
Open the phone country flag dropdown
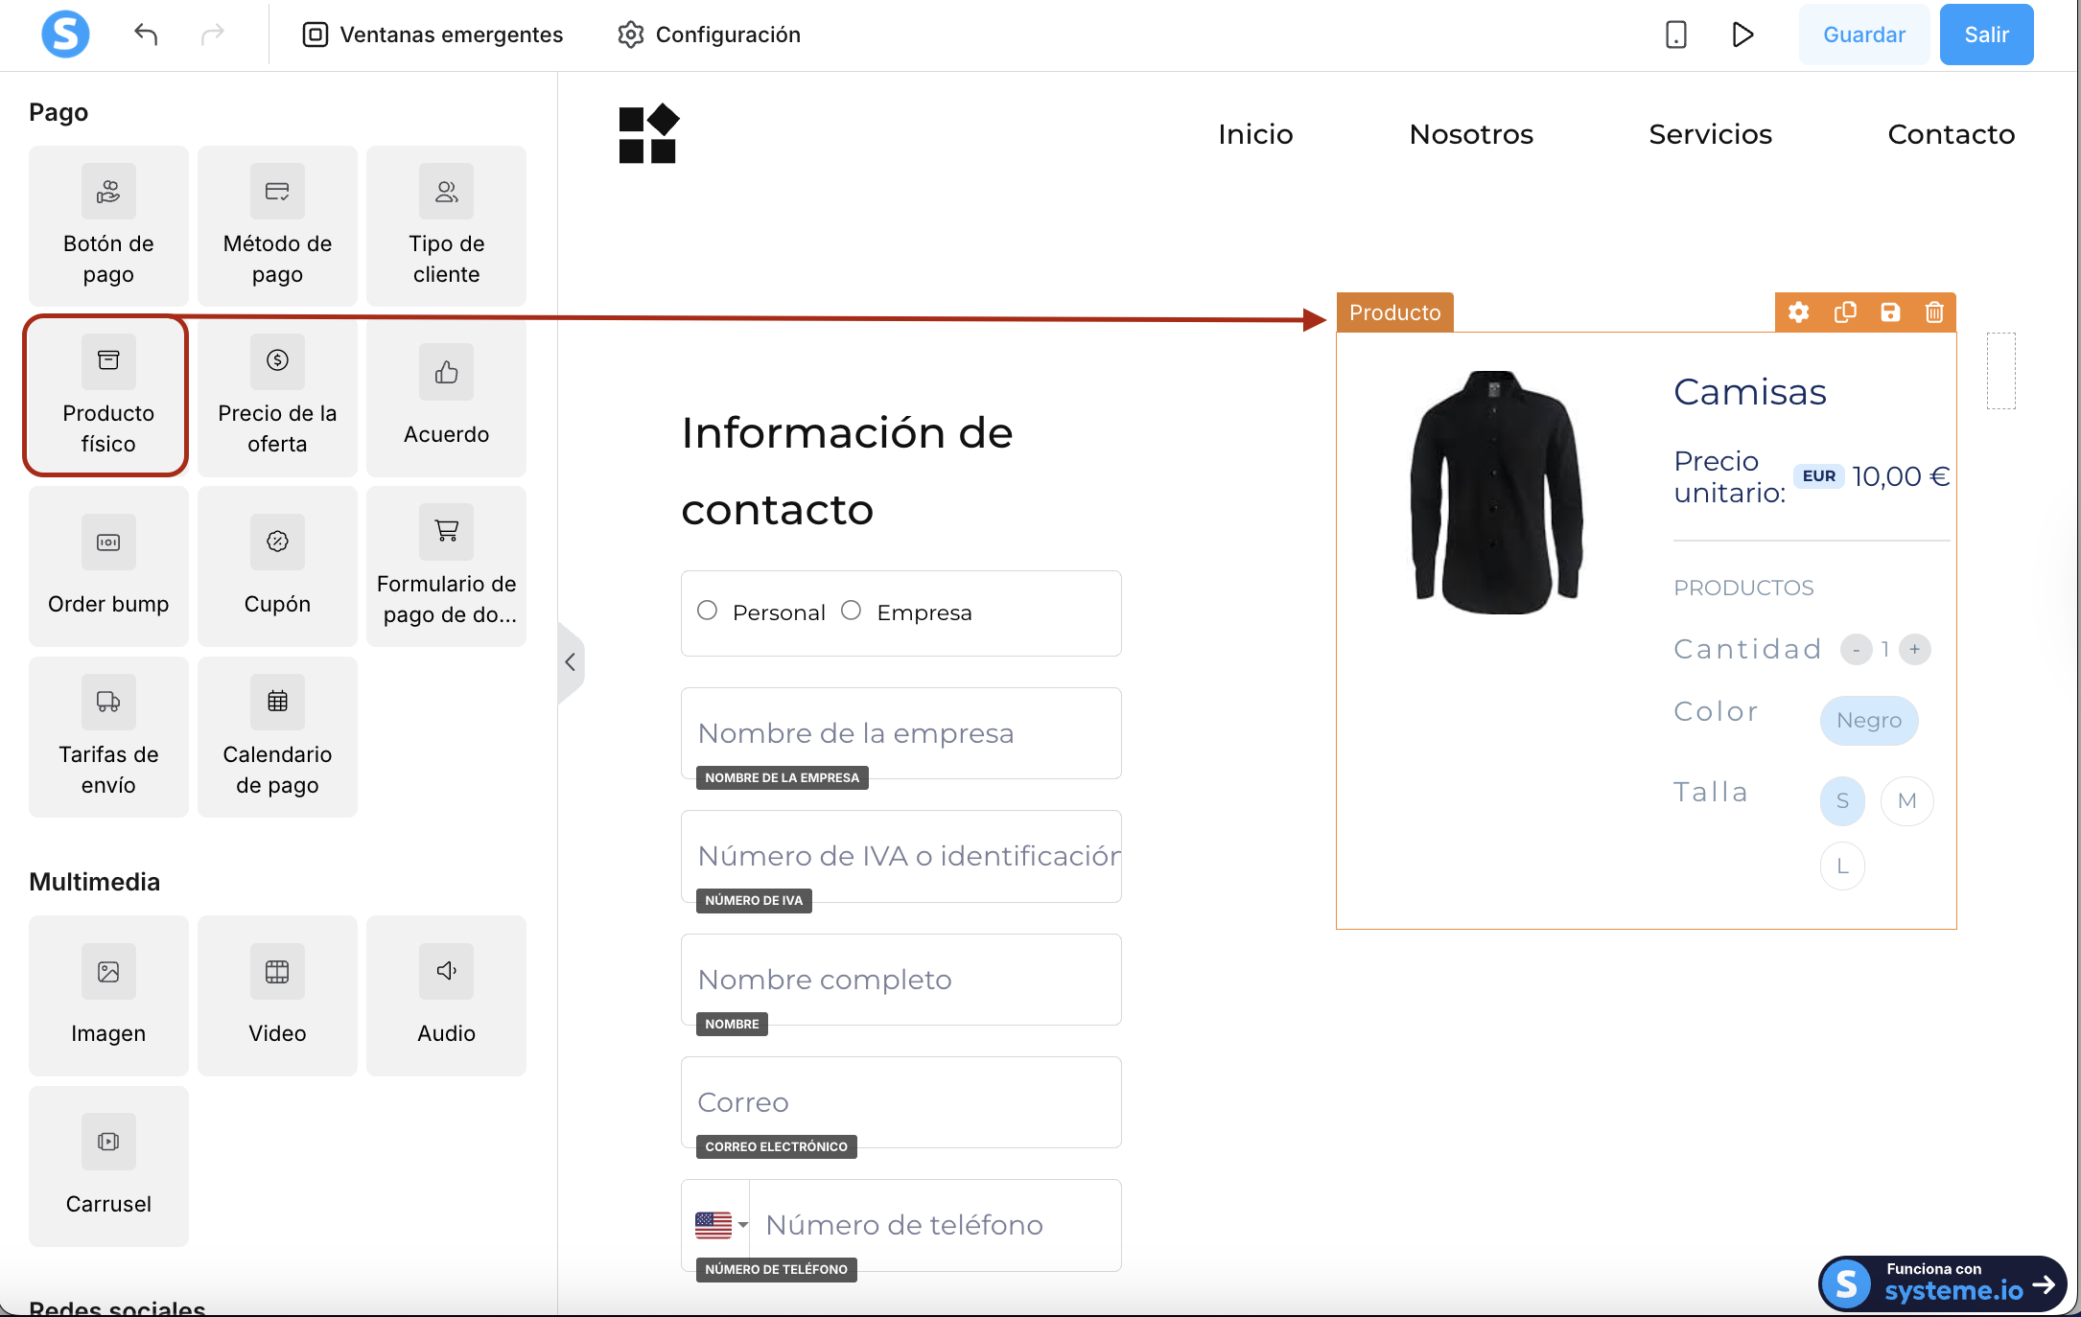[x=720, y=1224]
